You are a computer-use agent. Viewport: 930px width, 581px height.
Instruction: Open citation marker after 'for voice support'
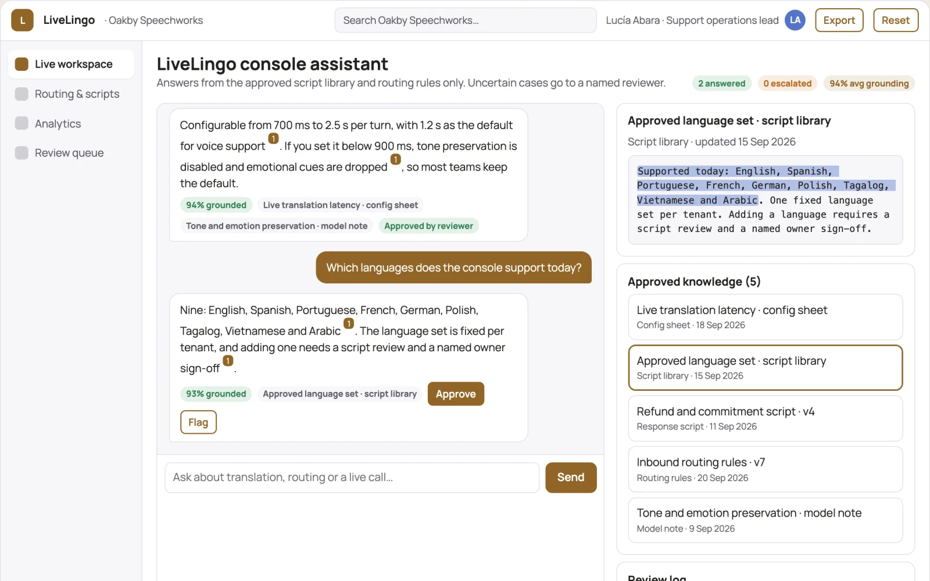tap(273, 138)
